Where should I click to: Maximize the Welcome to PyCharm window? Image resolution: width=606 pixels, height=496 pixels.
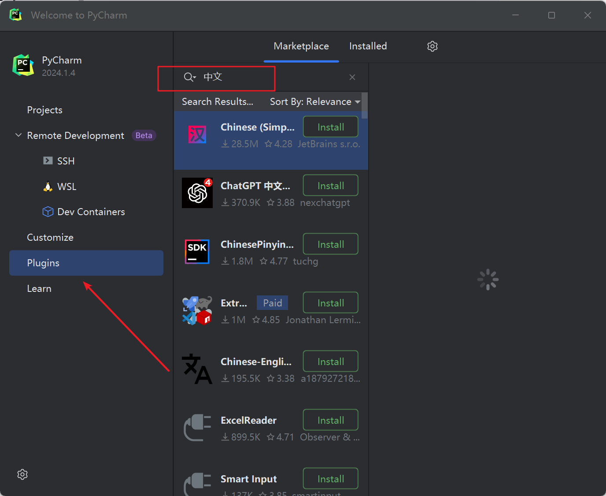551,15
